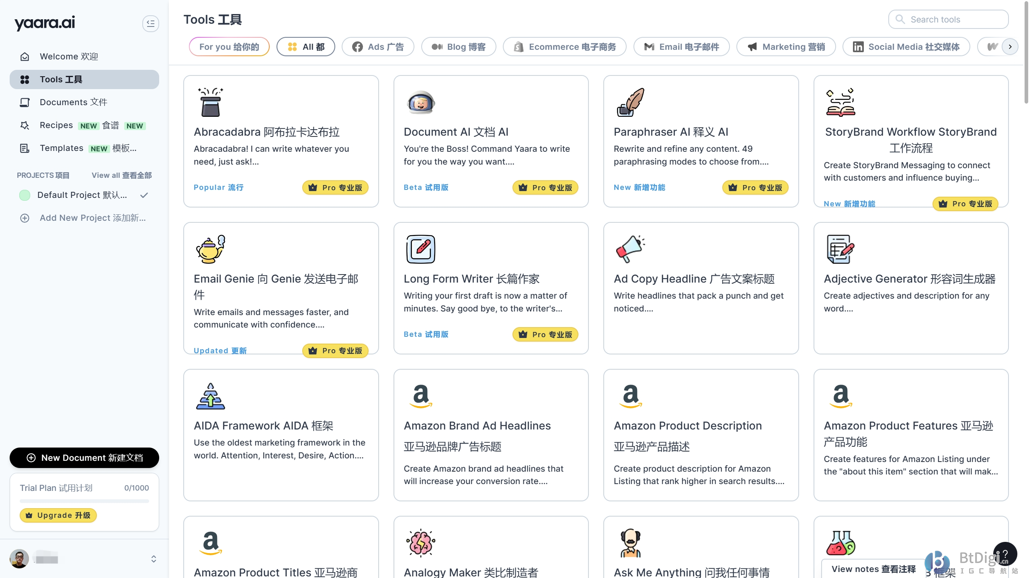The height and width of the screenshot is (578, 1029).
Task: Open Abracadabra magic hat tool icon
Action: 211,102
